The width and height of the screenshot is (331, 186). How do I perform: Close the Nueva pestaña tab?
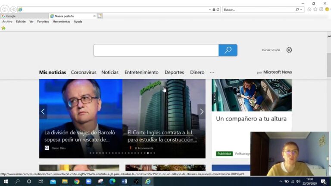(x=94, y=16)
